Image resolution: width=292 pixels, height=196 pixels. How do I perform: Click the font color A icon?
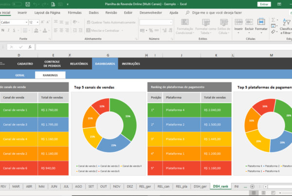click(45, 30)
